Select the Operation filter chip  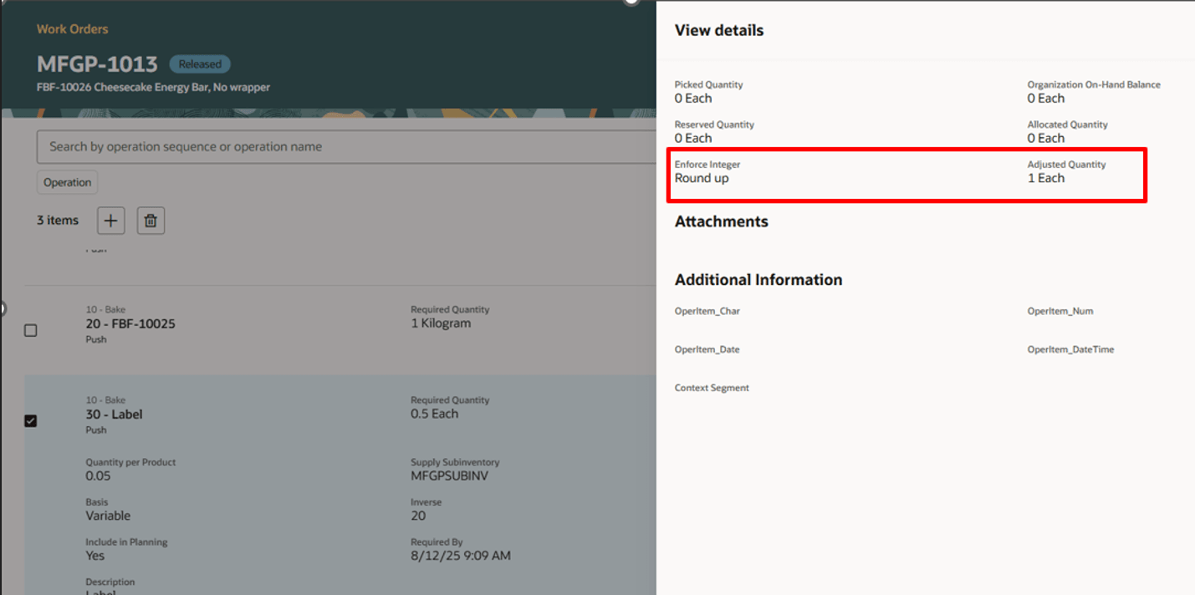[x=67, y=181]
